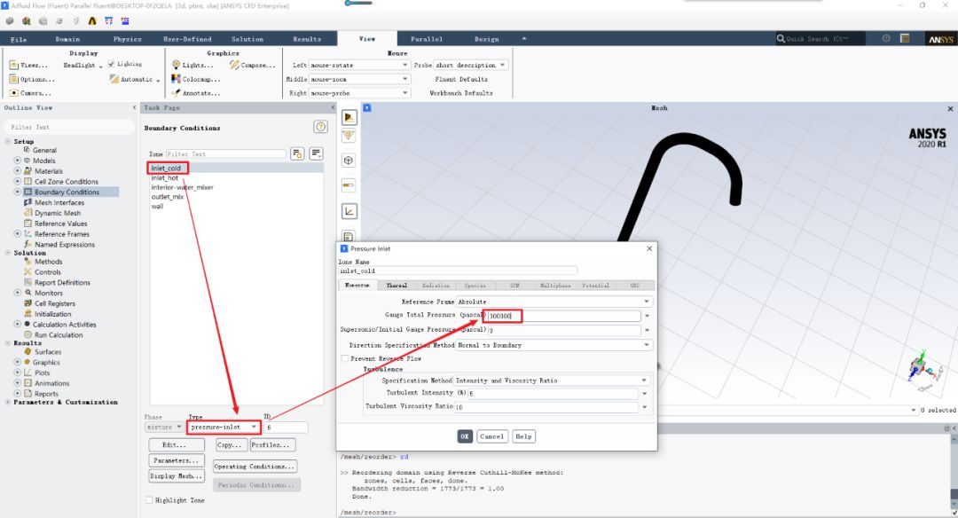Image resolution: width=958 pixels, height=518 pixels.
Task: Click the Surfaces icon under Results
Action: [27, 351]
